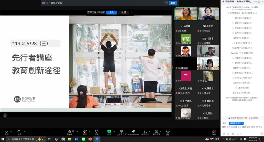Viewport: 264px width, 142px height.
Task: Click the green share screen icon
Action: point(109,131)
